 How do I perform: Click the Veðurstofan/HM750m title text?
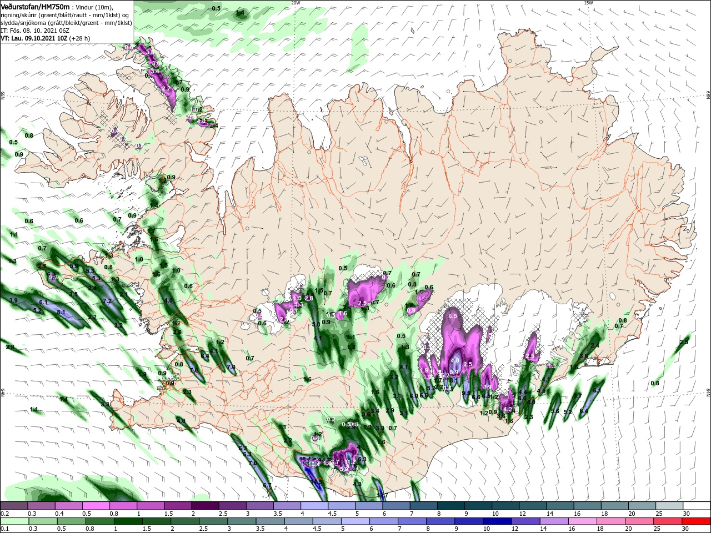click(x=35, y=7)
